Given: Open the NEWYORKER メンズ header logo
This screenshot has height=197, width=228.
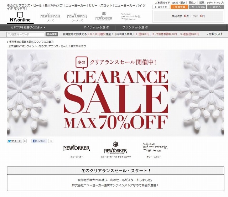Looking at the screenshot, I should point(50,18).
